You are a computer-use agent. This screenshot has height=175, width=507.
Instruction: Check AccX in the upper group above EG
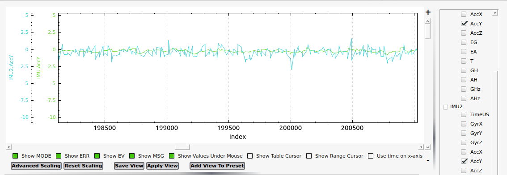pos(464,14)
